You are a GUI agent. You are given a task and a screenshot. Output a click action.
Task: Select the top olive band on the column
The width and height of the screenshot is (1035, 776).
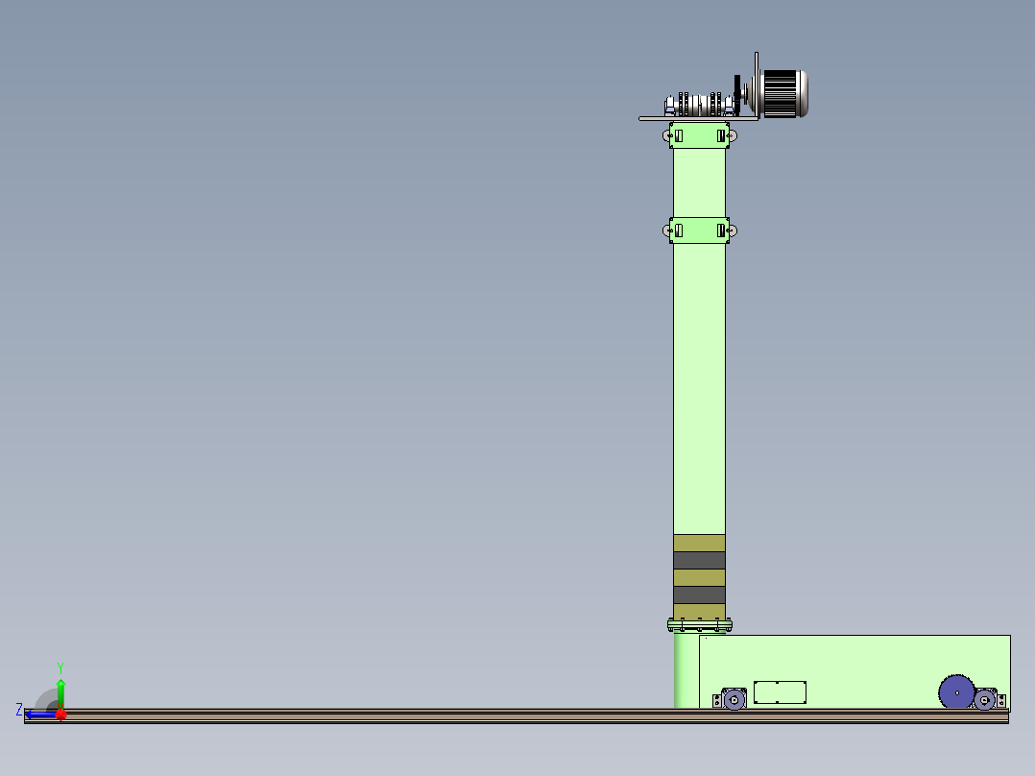(x=700, y=543)
